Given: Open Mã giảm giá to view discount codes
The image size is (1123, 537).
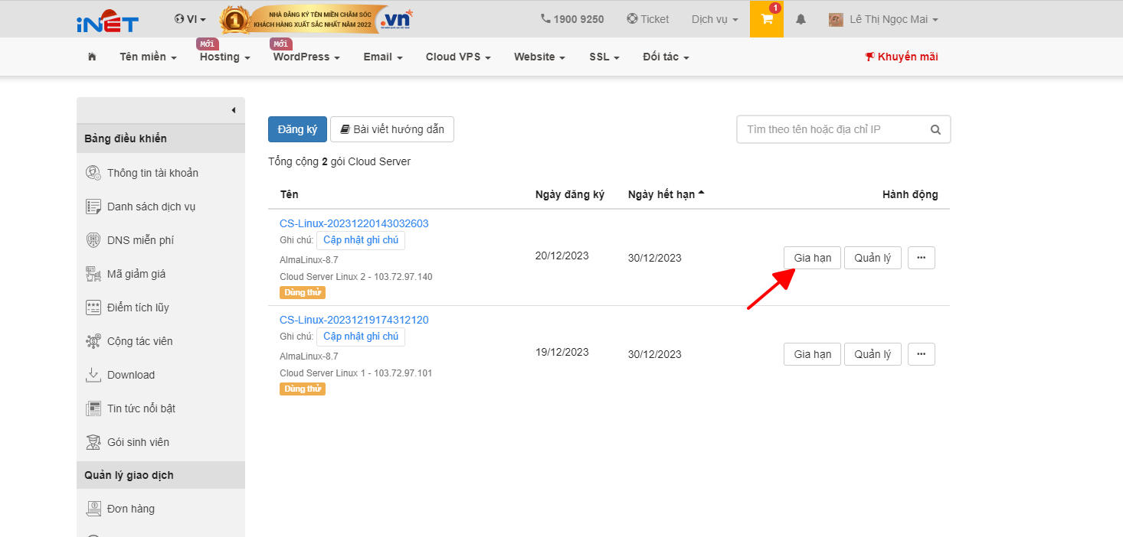Looking at the screenshot, I should click(141, 273).
